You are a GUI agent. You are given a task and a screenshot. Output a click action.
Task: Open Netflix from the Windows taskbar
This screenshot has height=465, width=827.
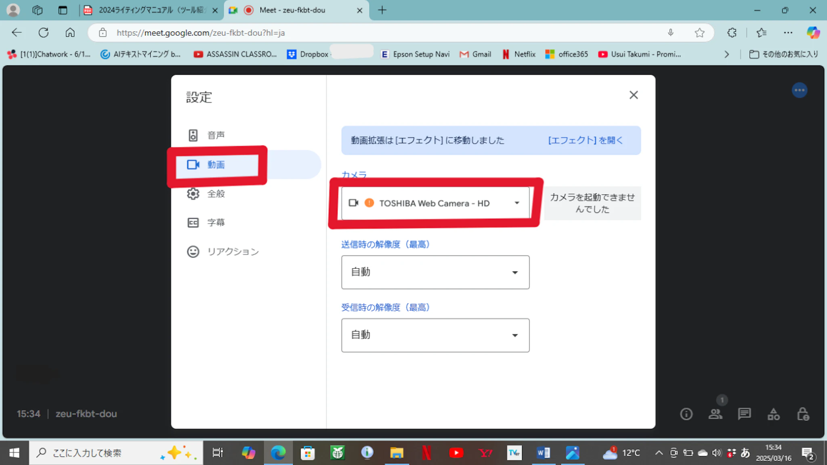(426, 453)
